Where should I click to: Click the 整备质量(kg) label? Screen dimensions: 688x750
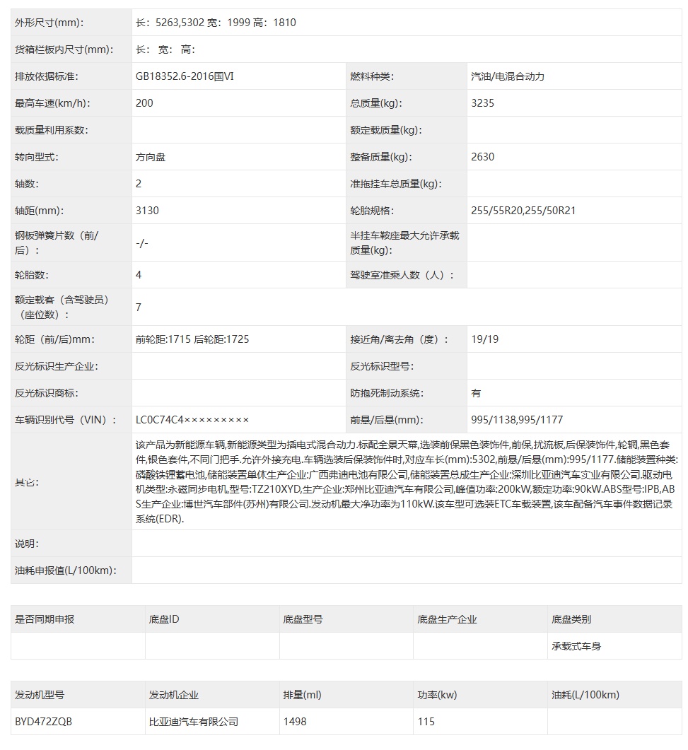tap(381, 156)
